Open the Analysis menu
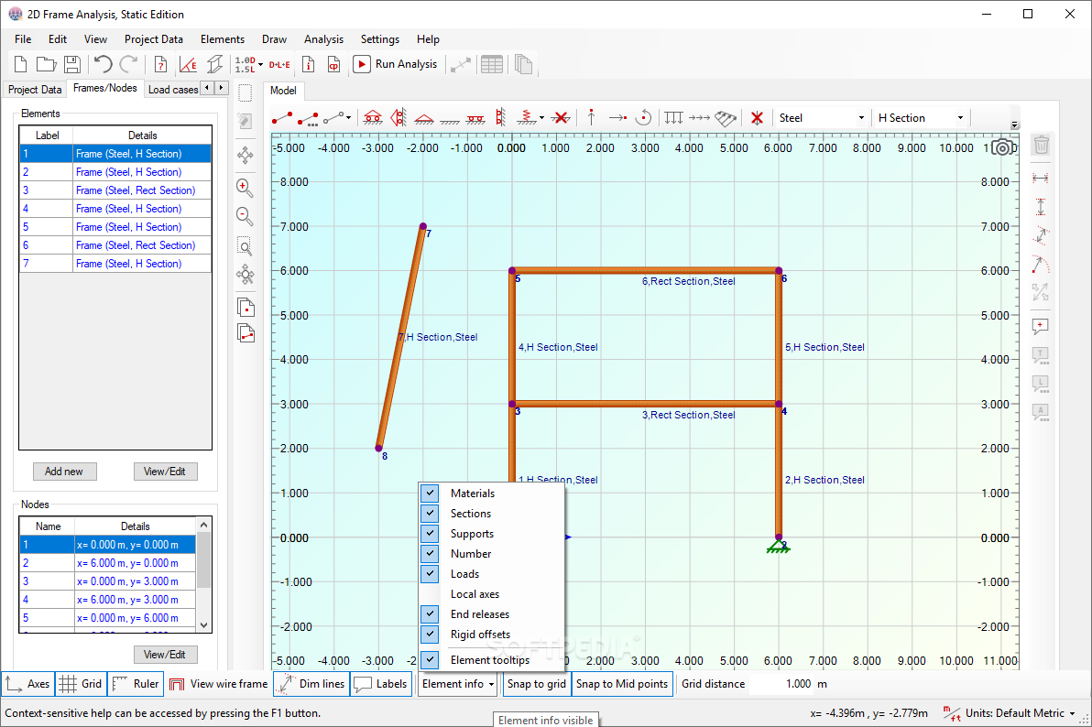Screen dimensions: 1092x727 coord(323,39)
